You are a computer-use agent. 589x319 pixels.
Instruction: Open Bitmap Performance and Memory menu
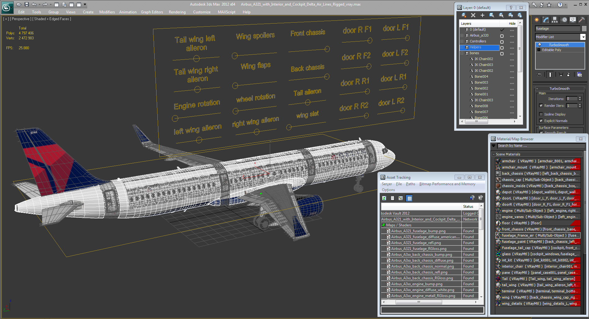[x=447, y=184]
